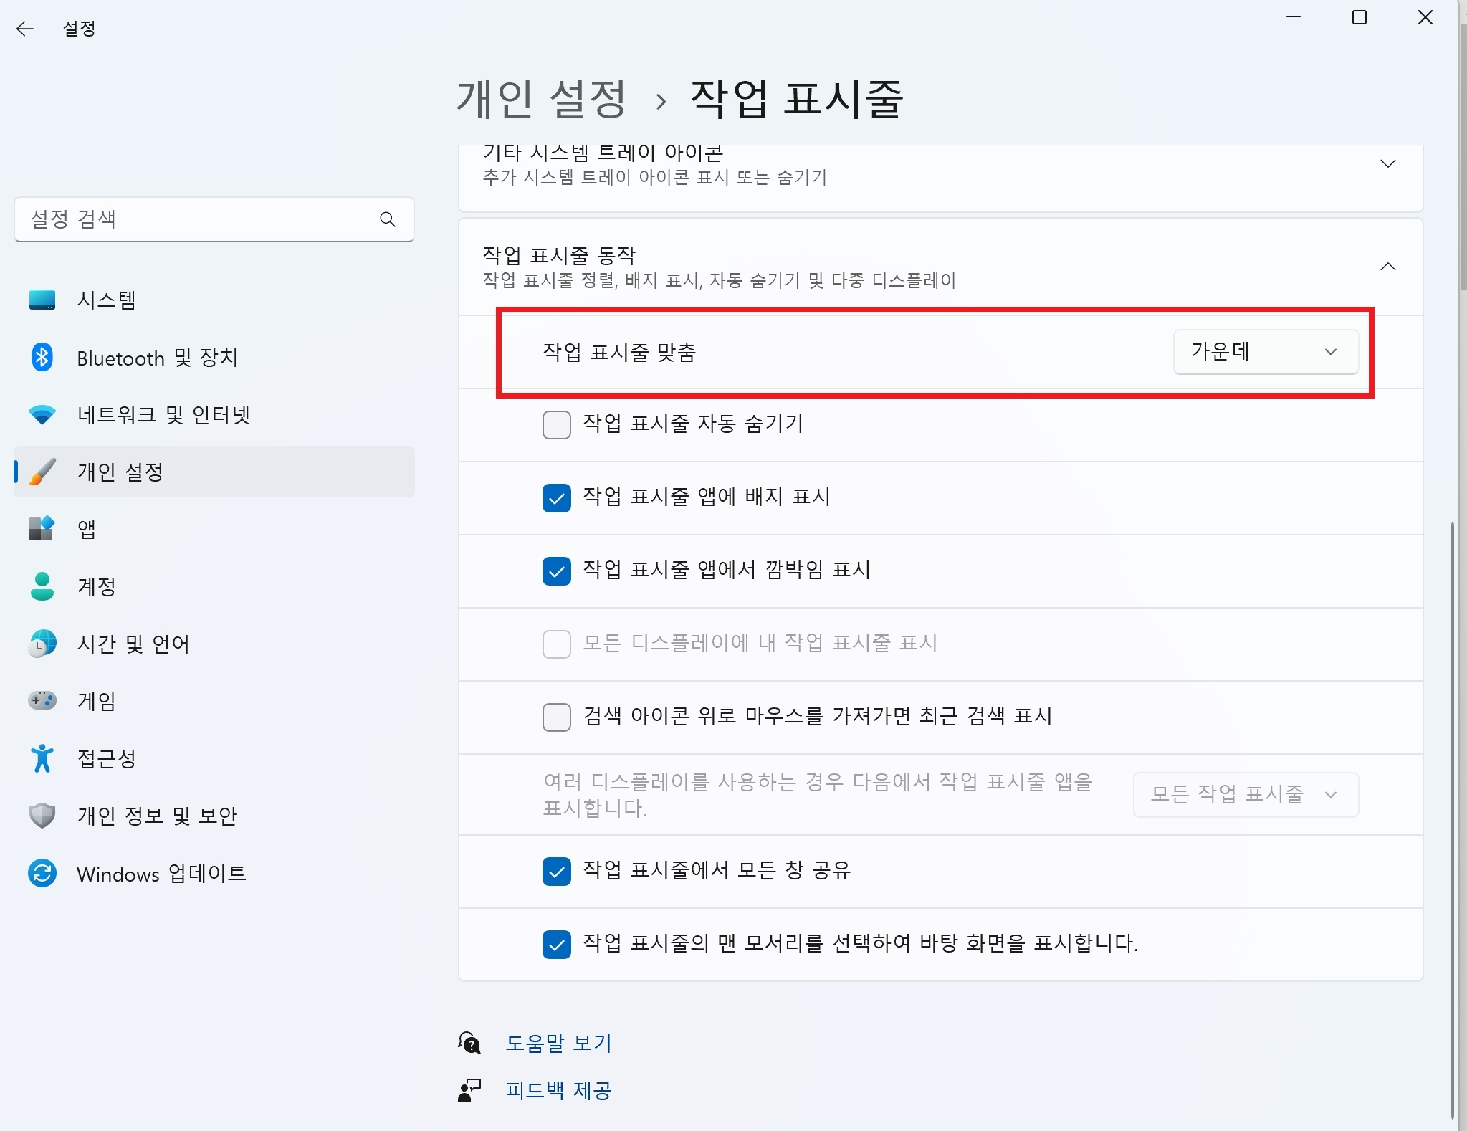This screenshot has height=1131, width=1467.
Task: Click the Bluetooth icon in sidebar
Action: pos(42,357)
